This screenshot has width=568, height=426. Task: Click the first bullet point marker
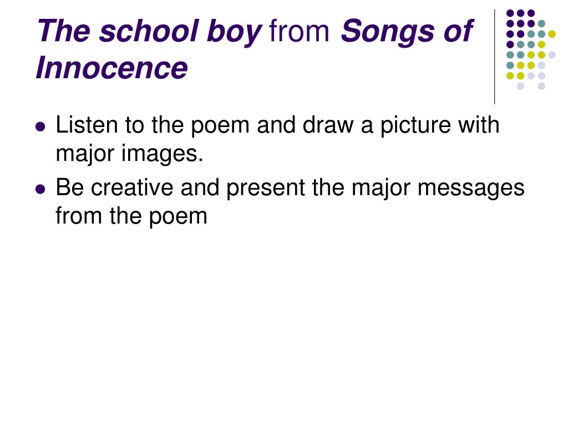pyautogui.click(x=40, y=127)
